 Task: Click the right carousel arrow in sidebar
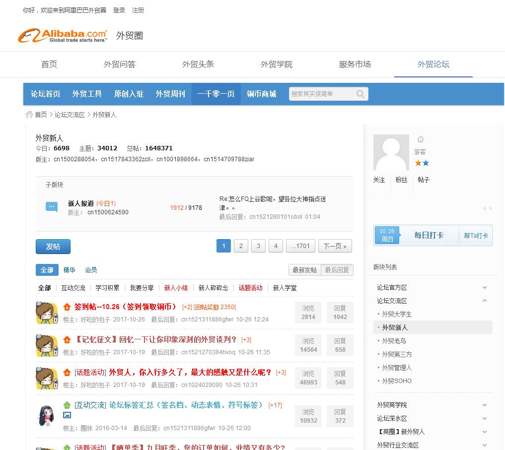(x=491, y=208)
